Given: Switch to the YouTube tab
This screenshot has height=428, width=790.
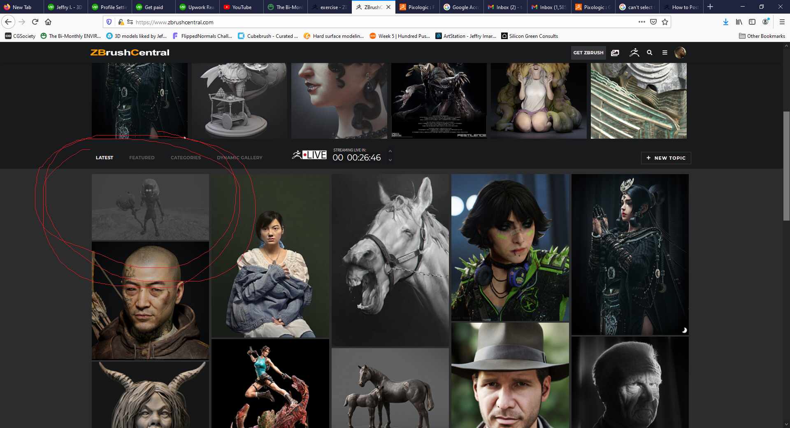Looking at the screenshot, I should tap(242, 7).
